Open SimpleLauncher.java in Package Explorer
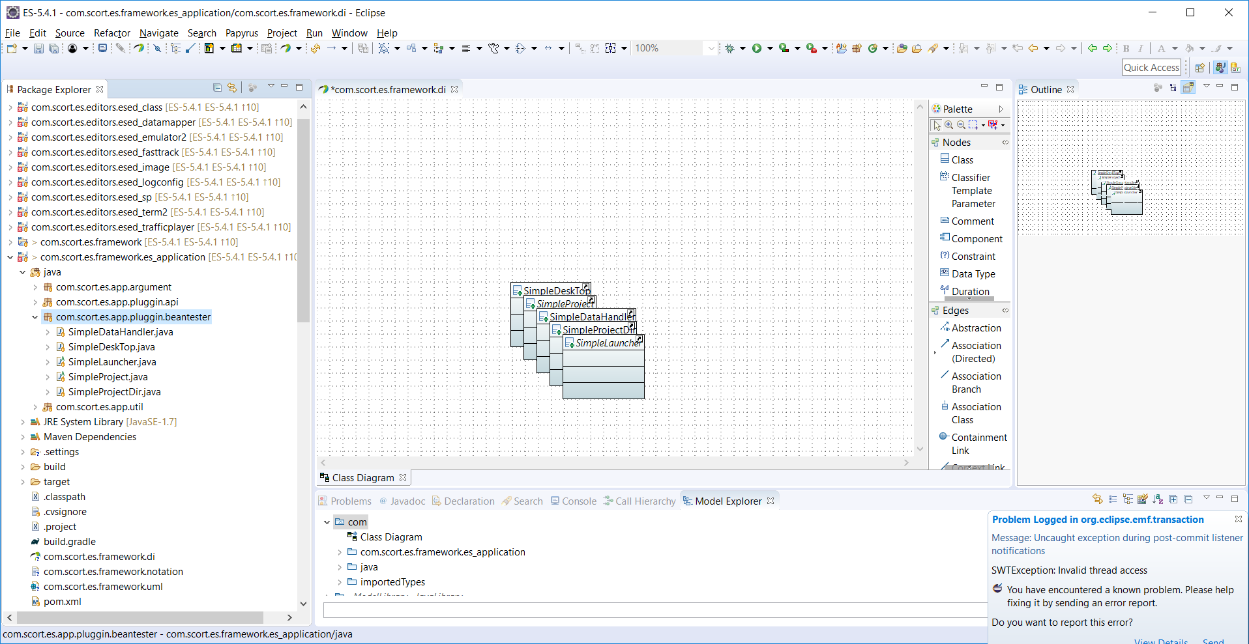1249x644 pixels. point(111,362)
